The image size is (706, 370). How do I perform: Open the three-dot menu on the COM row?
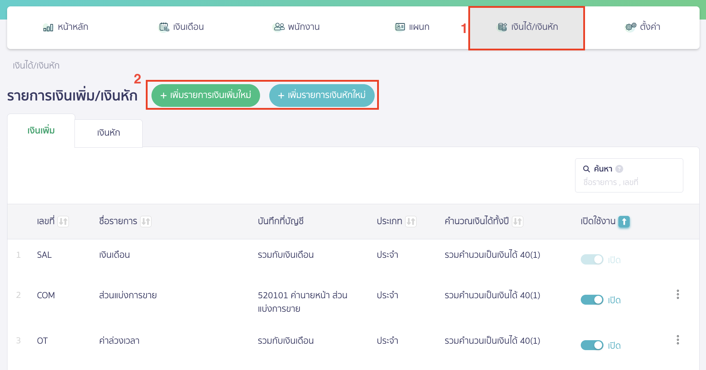[x=678, y=294]
